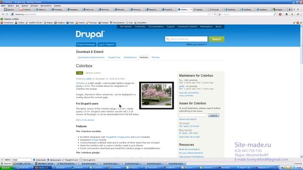Click the Log in / Register button
This screenshot has width=303, height=170.
(107, 44)
